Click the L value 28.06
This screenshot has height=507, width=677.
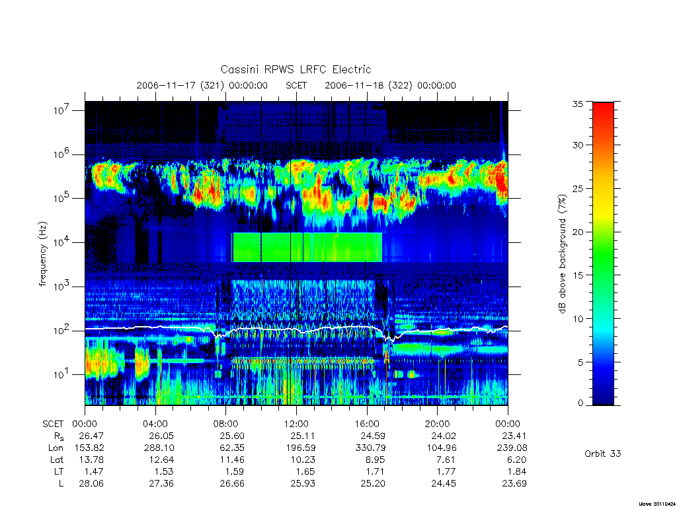point(91,484)
